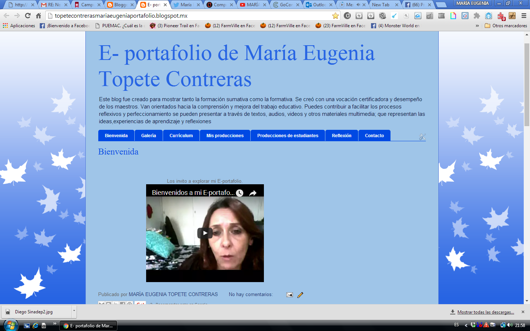Viewport: 530px width, 331px height.
Task: Open the Producciones de estudiantes tab
Action: [288, 136]
